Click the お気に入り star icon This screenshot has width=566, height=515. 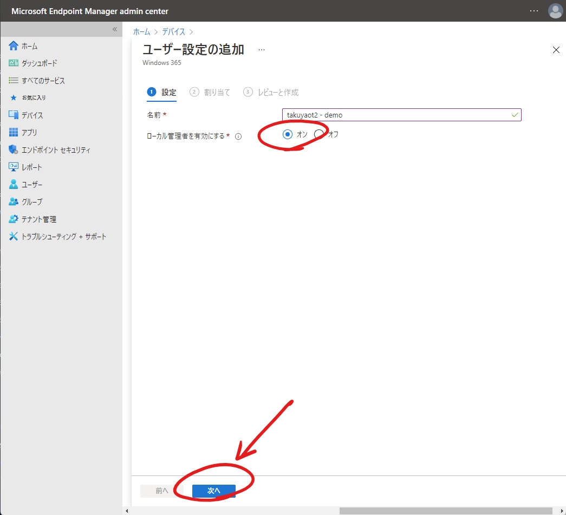[14, 98]
